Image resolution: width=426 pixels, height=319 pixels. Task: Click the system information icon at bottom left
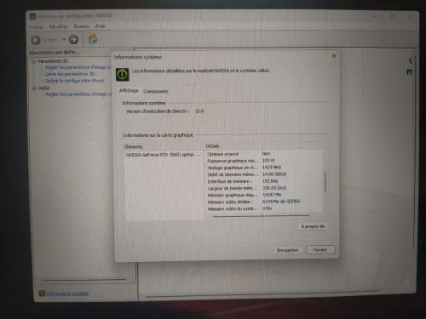[42, 293]
